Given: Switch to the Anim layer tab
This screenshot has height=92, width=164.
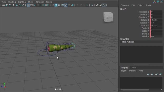Looking at the screenshot, I should click(x=134, y=67).
